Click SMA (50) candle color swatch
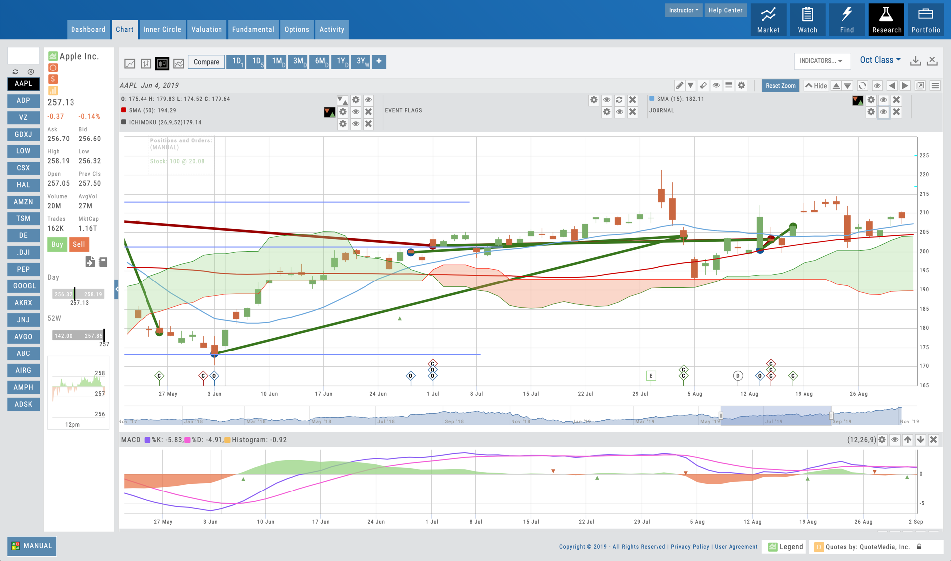 pos(330,112)
